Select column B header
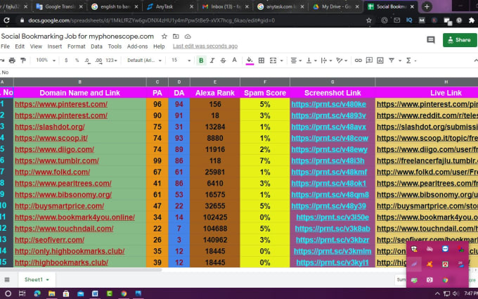The image size is (478, 299). tap(80, 82)
